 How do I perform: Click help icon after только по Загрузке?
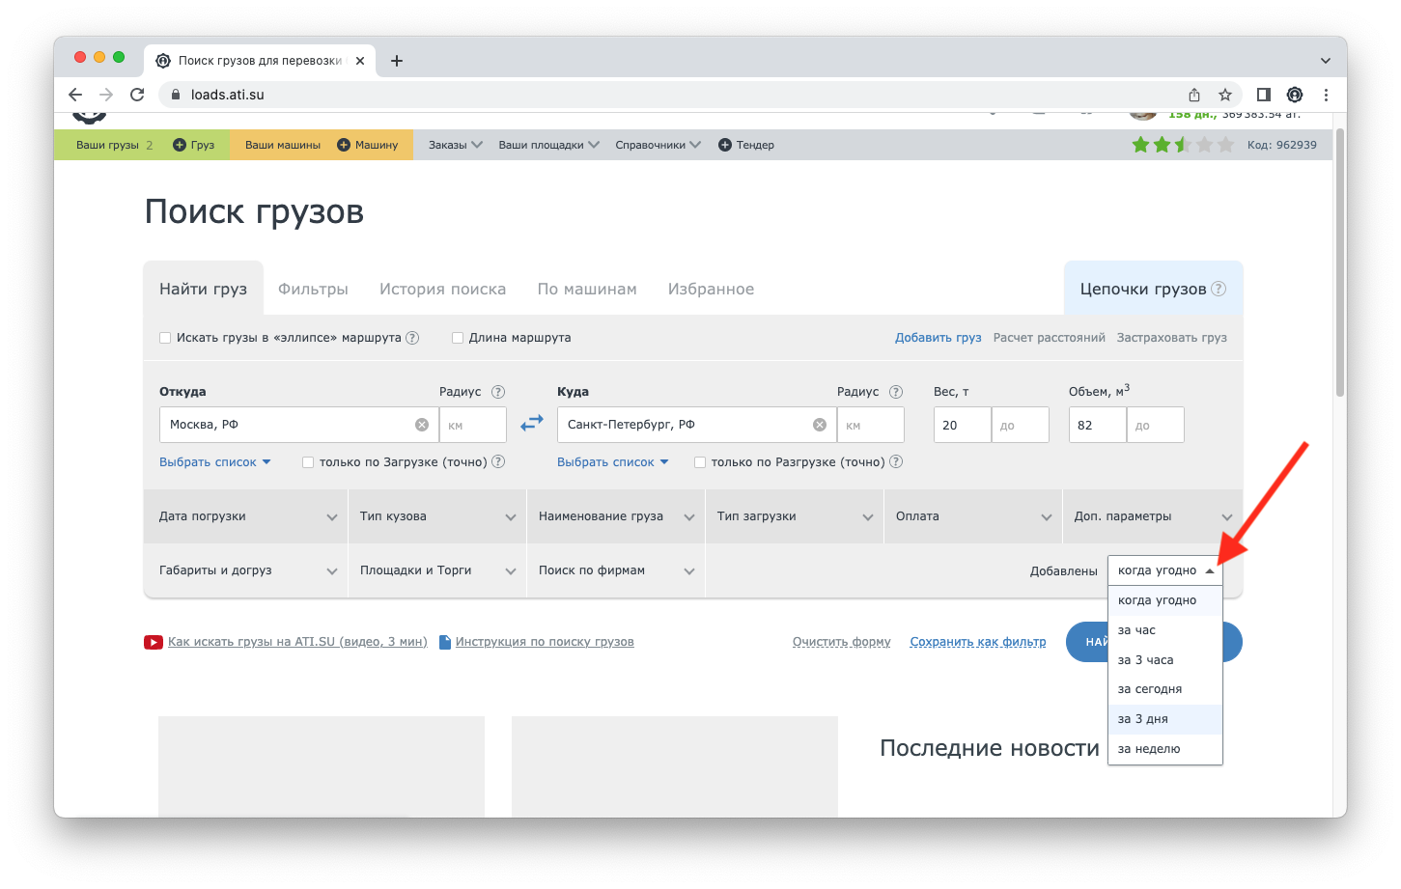(x=498, y=461)
